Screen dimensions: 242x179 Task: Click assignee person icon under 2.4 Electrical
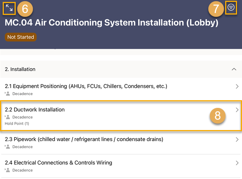pyautogui.click(x=8, y=170)
